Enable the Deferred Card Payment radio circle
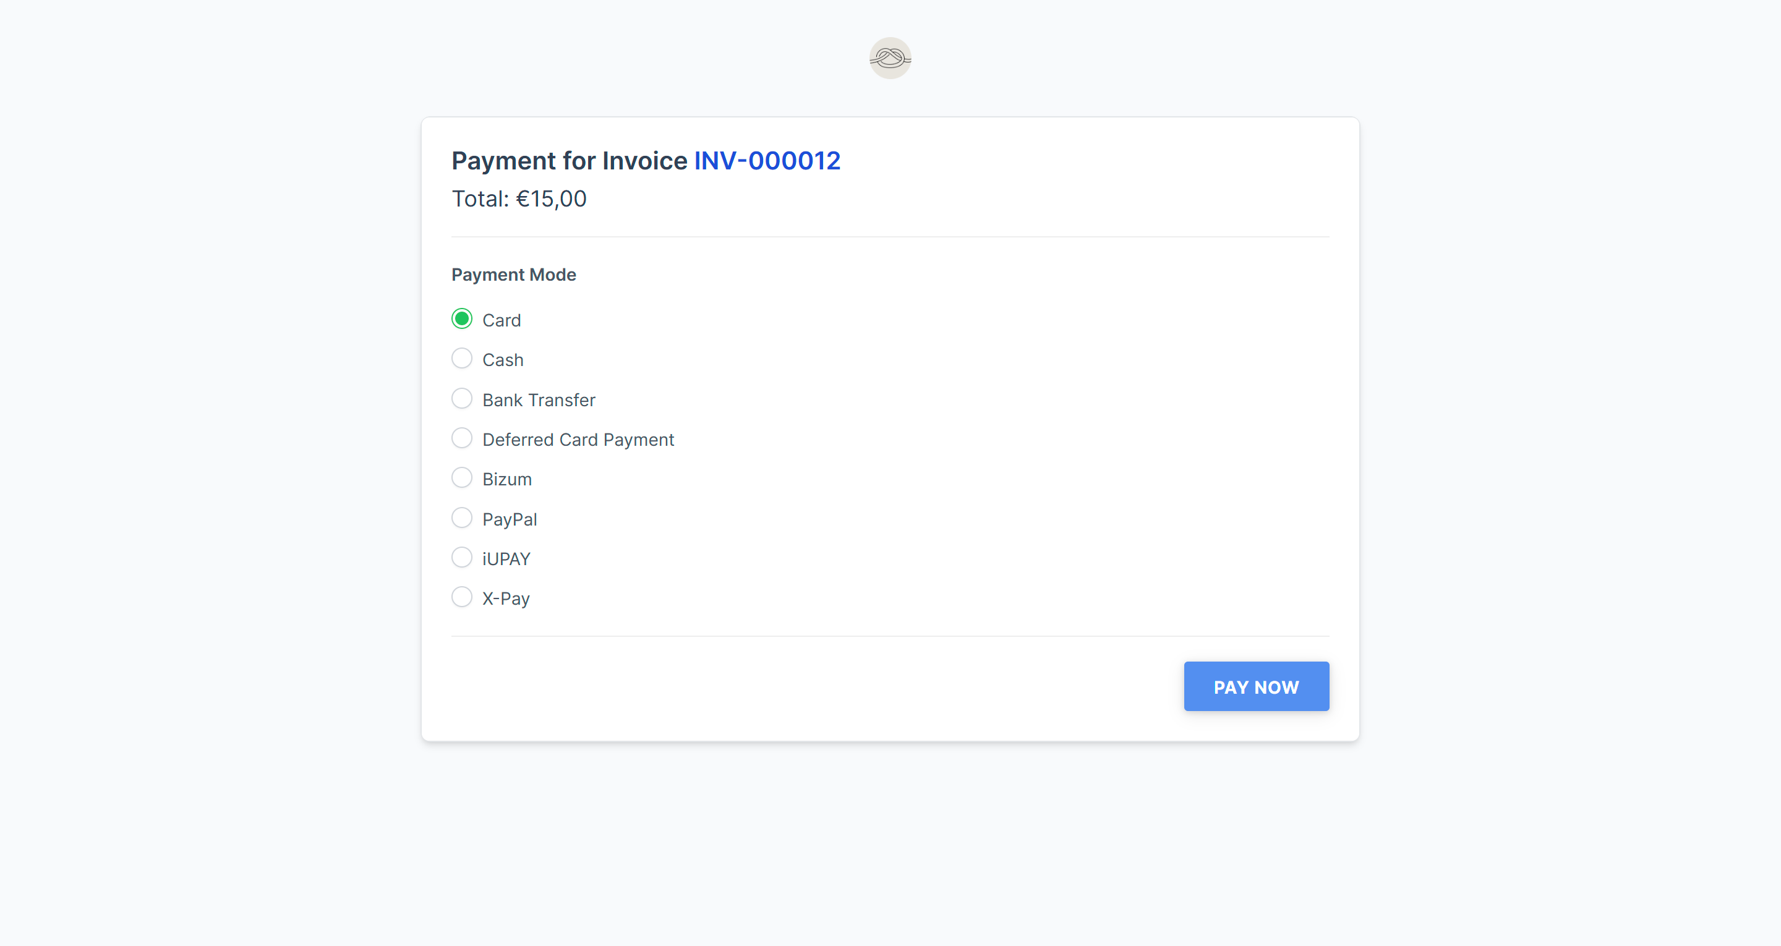The image size is (1781, 946). [462, 438]
